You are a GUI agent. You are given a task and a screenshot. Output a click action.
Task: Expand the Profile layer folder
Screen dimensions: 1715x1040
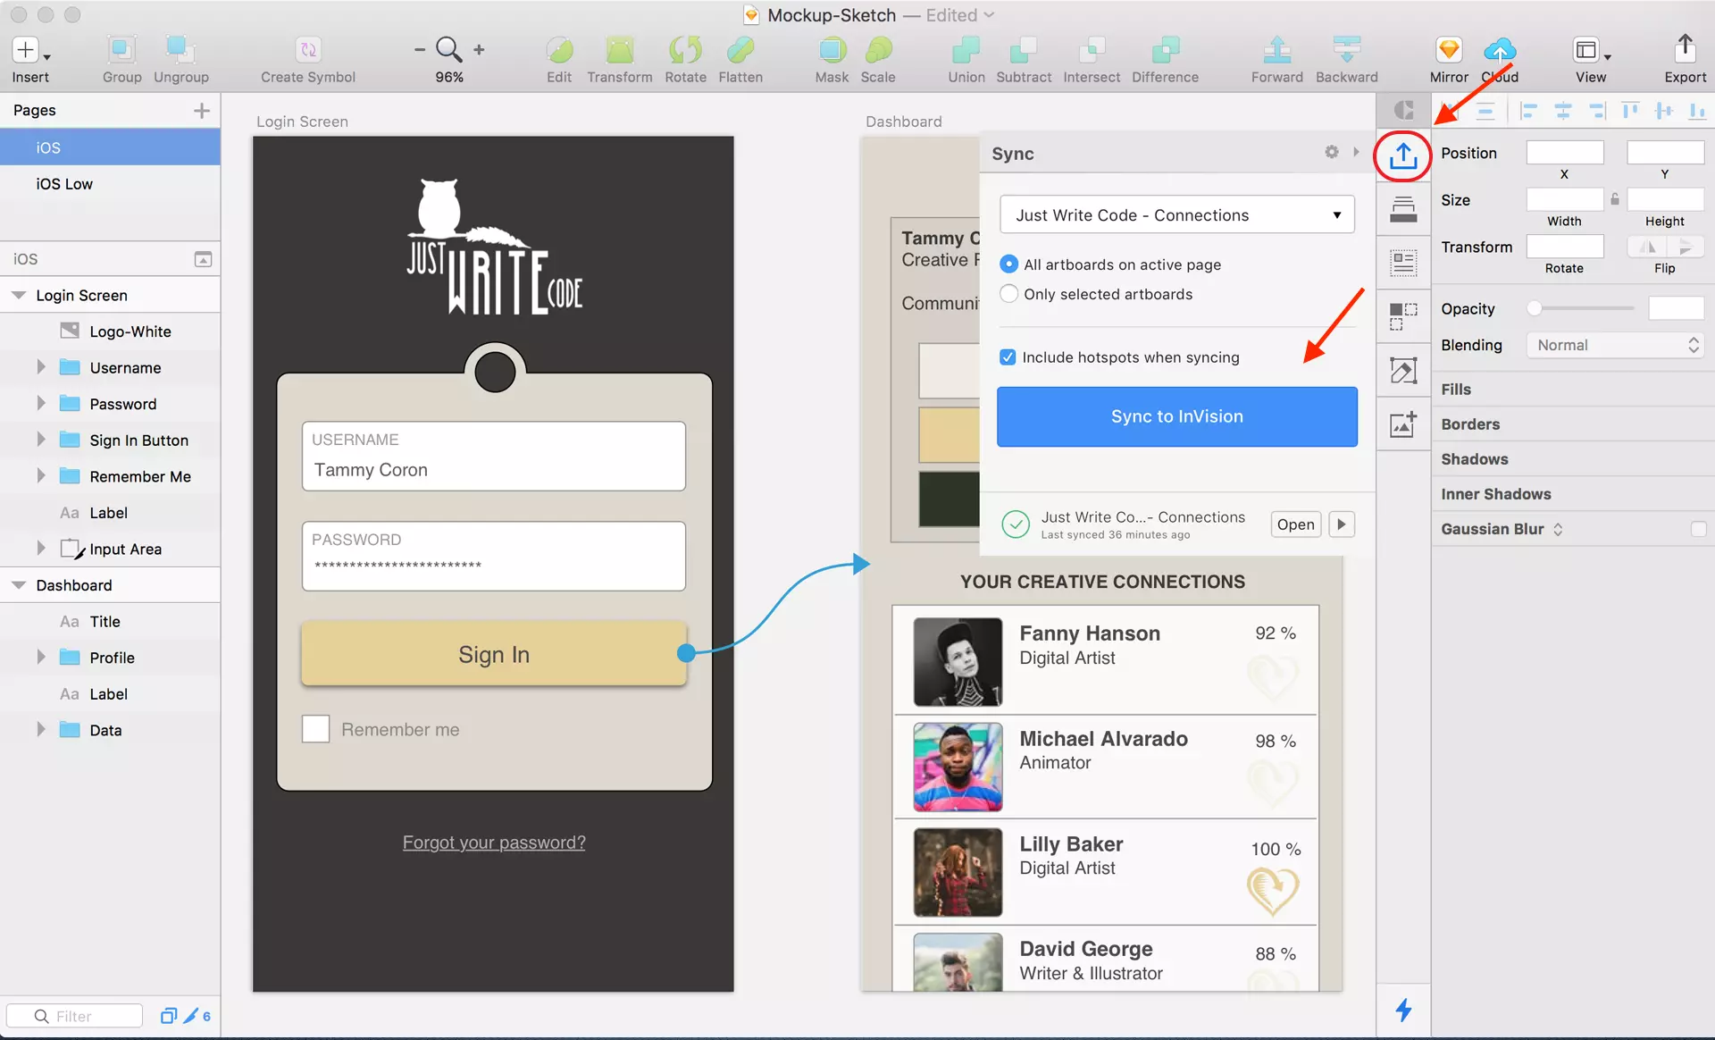click(41, 658)
